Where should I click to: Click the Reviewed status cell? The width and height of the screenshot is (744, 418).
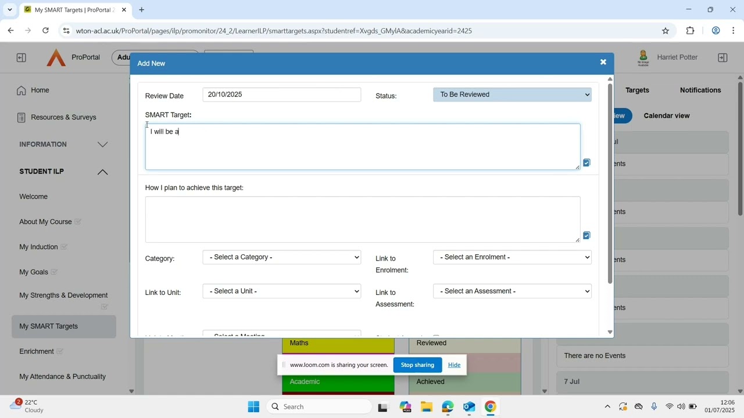click(x=465, y=345)
